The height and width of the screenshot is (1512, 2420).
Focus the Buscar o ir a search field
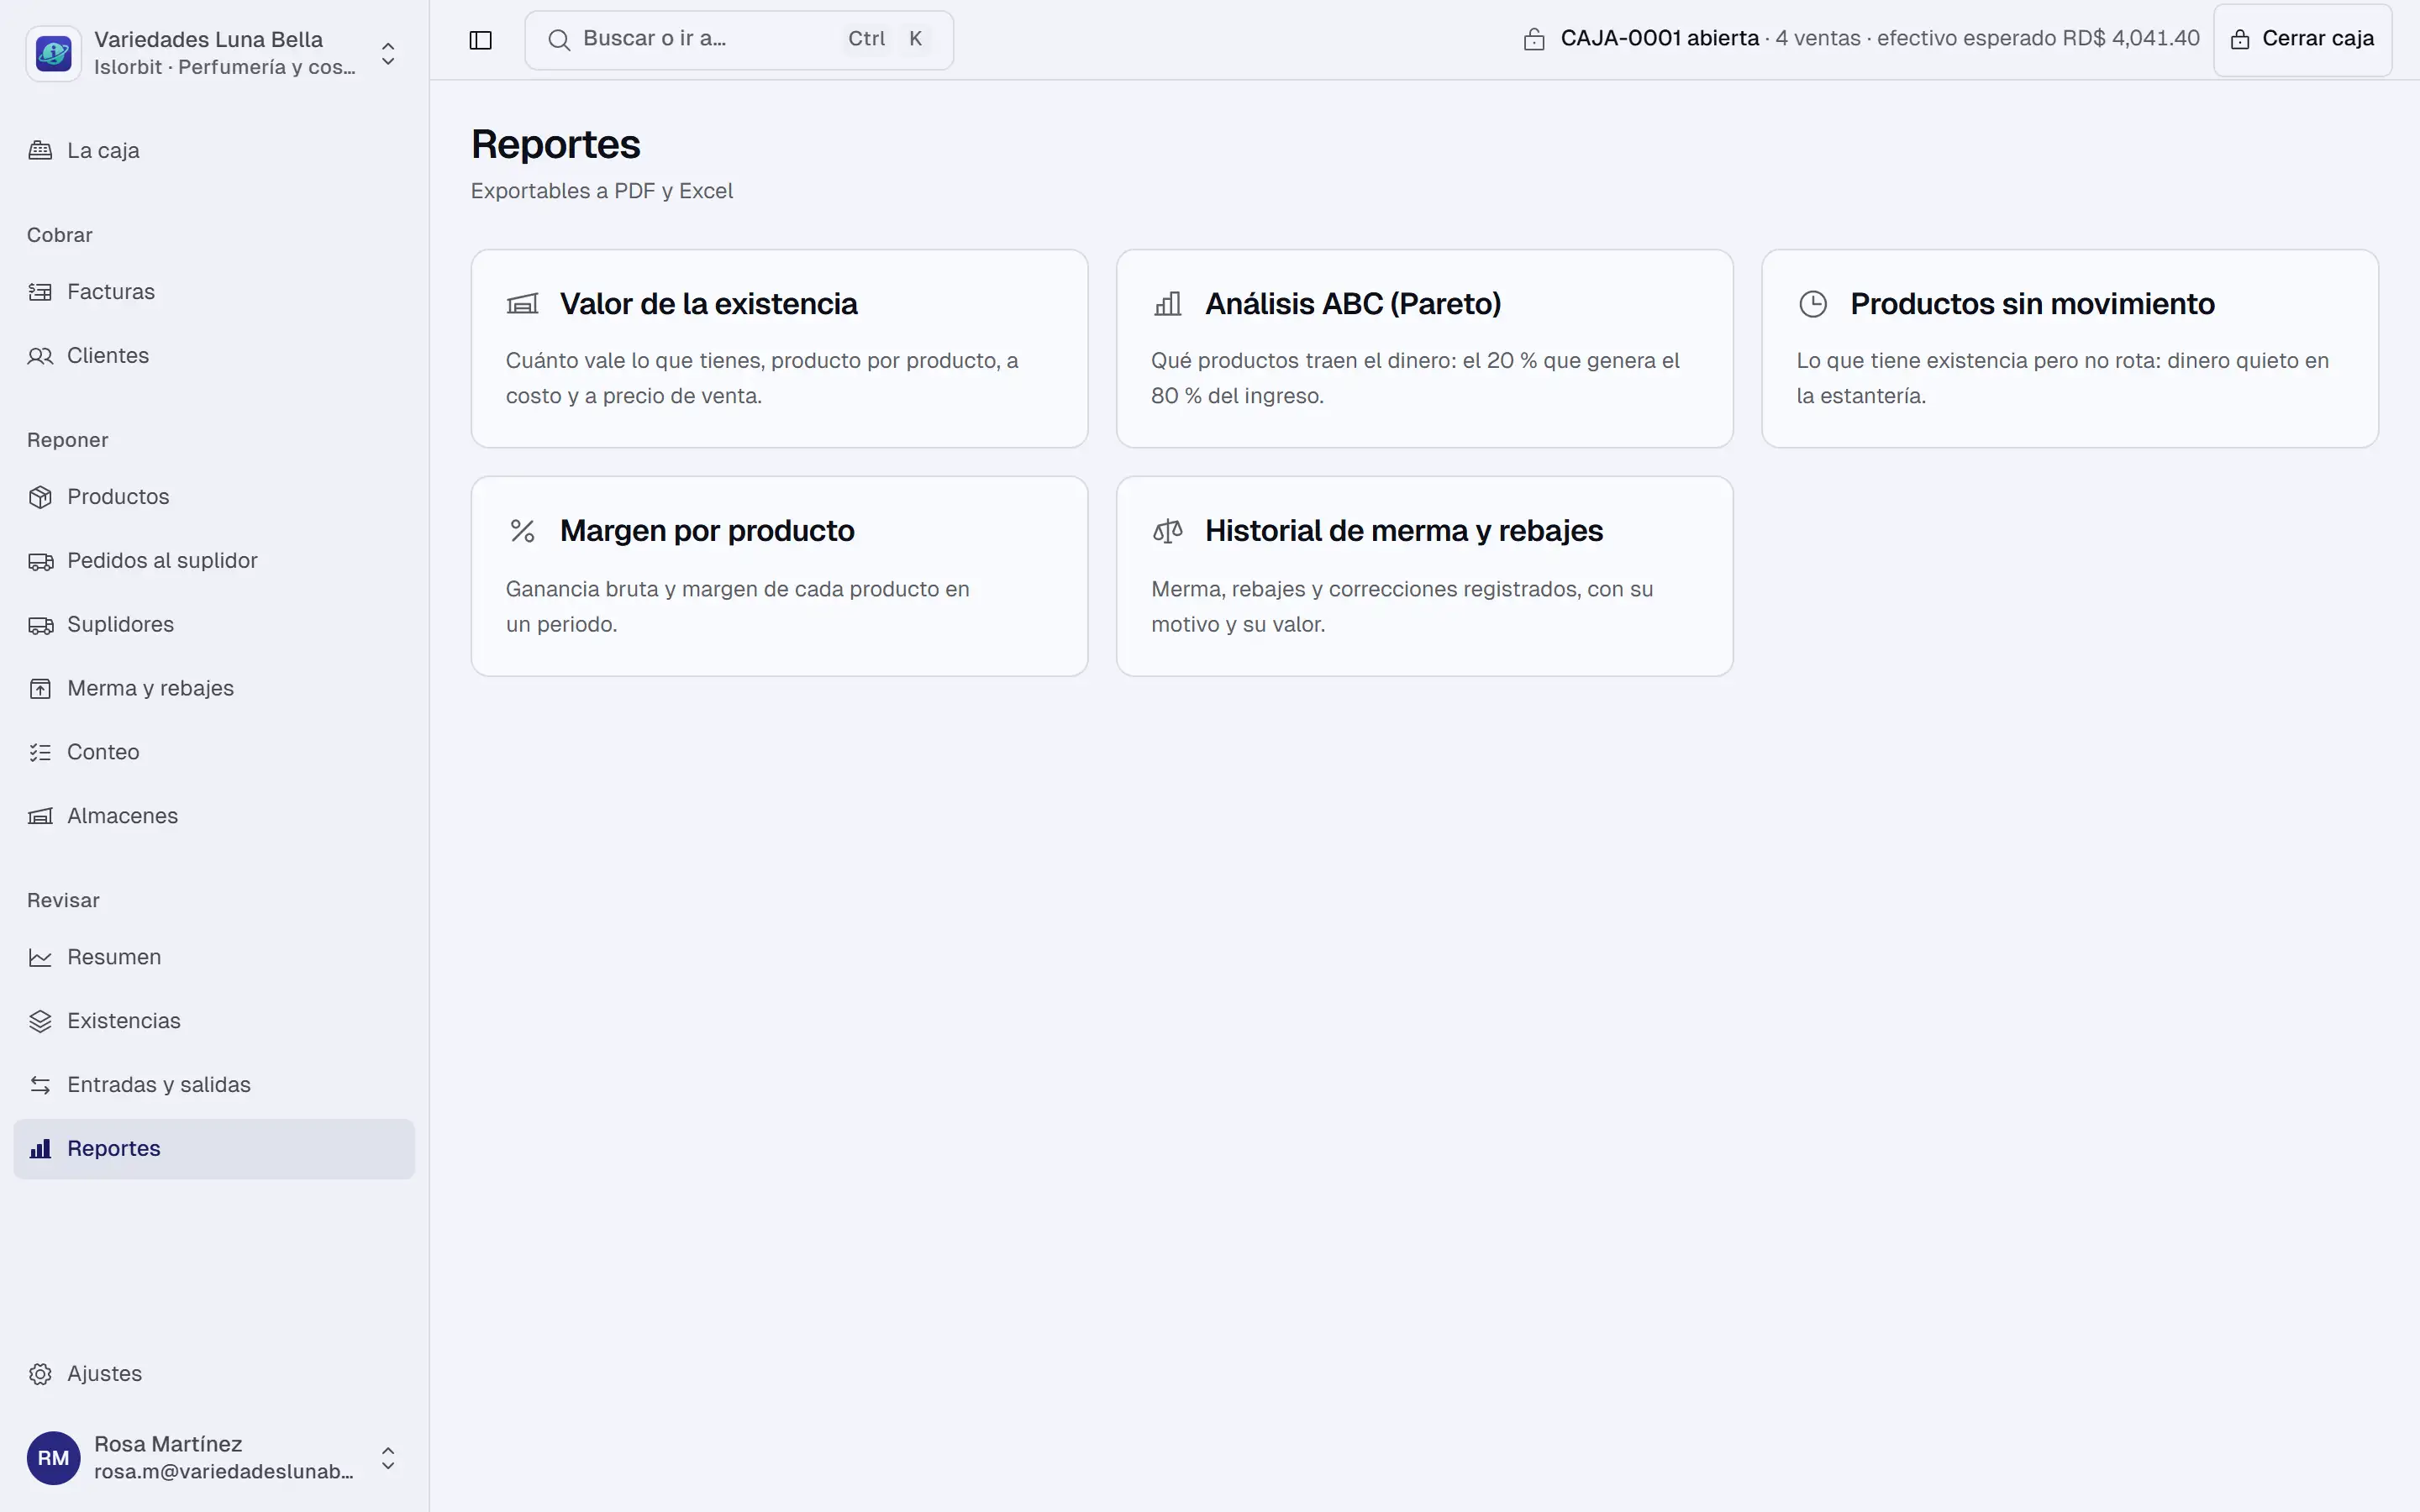tap(739, 40)
